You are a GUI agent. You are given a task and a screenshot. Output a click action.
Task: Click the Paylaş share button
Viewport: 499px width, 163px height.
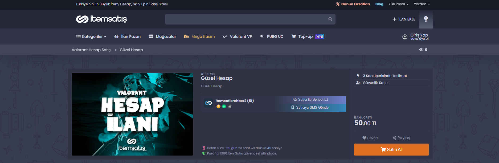click(x=401, y=138)
